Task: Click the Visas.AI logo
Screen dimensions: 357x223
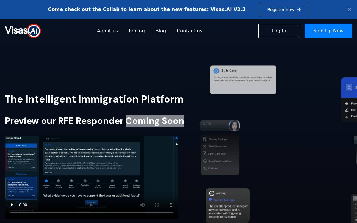Action: (x=23, y=31)
